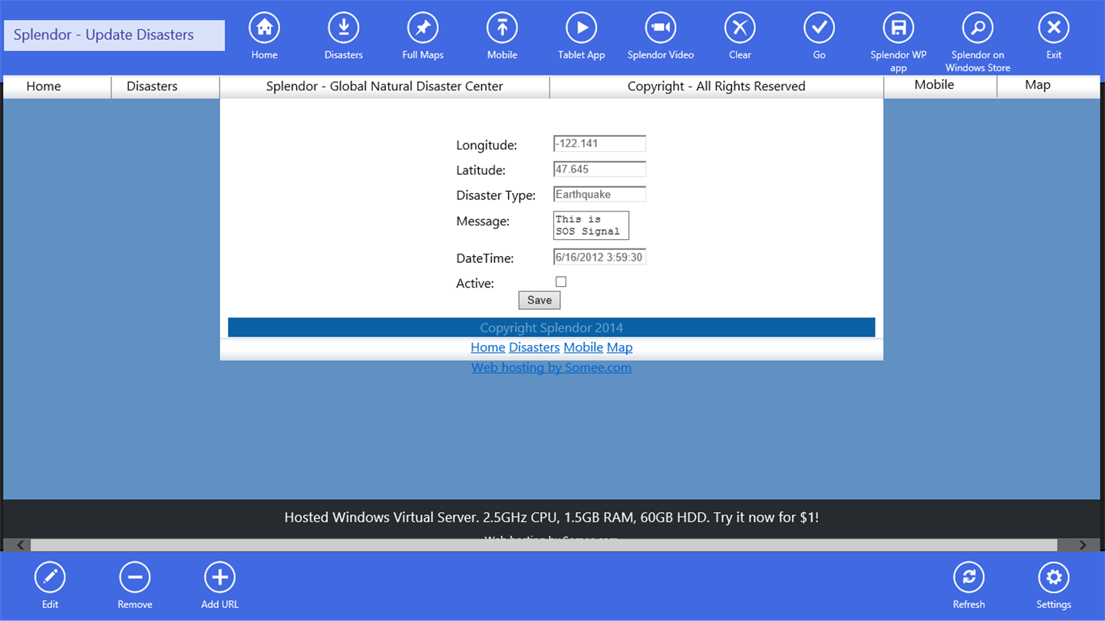Click the Longitude input field

point(599,143)
